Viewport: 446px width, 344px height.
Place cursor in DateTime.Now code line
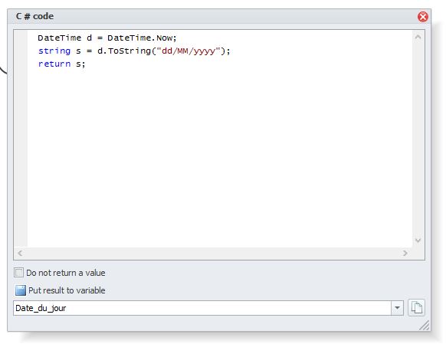107,38
